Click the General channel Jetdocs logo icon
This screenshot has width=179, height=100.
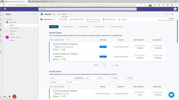42,14
